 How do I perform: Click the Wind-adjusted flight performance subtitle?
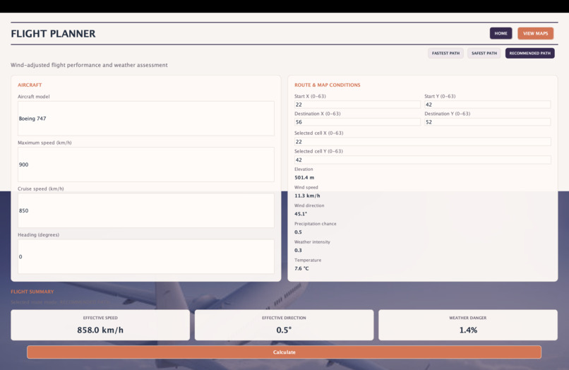(89, 65)
